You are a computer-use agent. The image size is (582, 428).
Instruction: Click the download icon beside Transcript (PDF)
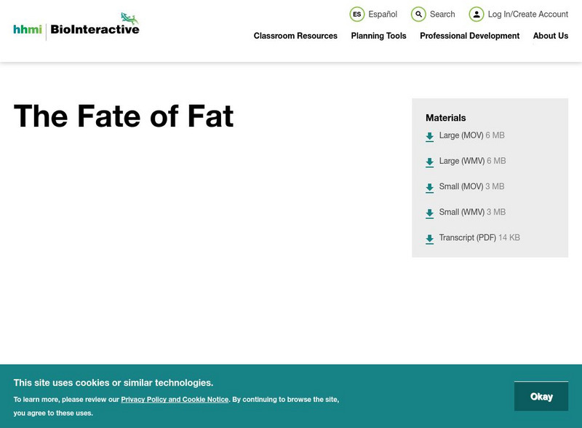point(429,238)
